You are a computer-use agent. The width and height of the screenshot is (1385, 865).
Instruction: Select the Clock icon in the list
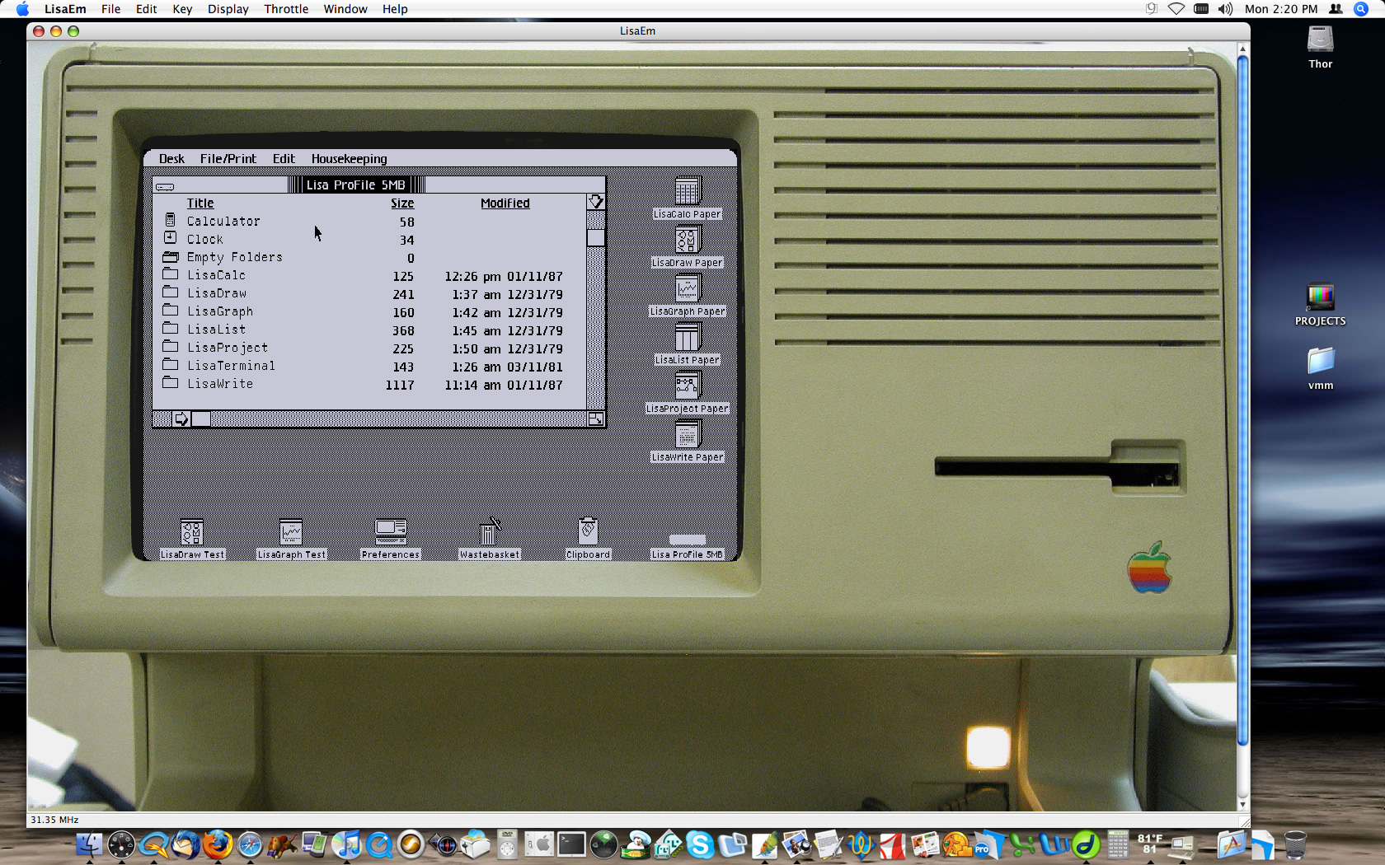[170, 238]
